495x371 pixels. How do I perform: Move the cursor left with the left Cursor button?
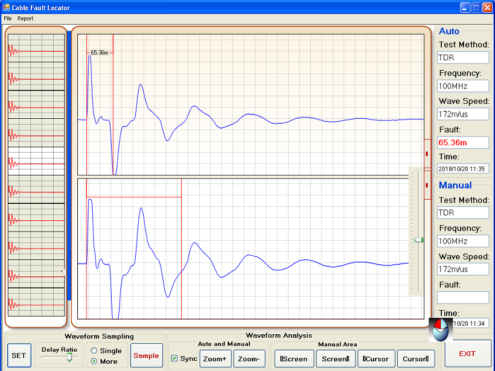pos(376,359)
